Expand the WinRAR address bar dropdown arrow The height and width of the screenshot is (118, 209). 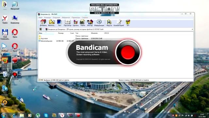pyautogui.click(x=192, y=29)
